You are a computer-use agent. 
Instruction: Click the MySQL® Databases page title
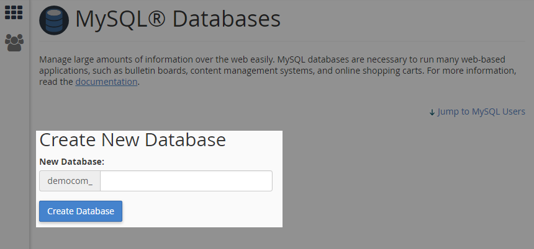click(x=178, y=19)
